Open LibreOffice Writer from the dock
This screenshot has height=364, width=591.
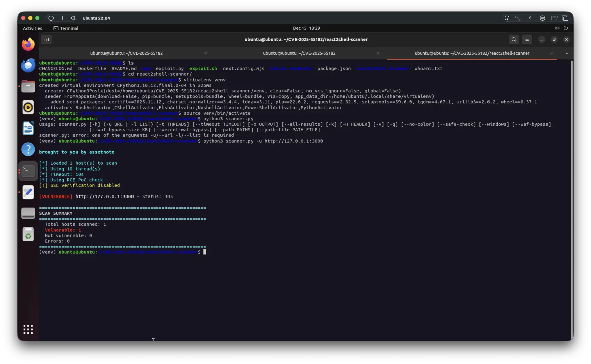point(28,128)
